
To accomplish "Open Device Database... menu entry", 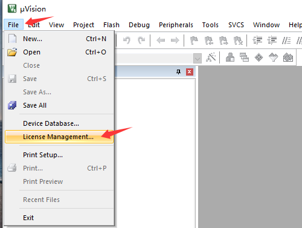I will pos(59,123).
